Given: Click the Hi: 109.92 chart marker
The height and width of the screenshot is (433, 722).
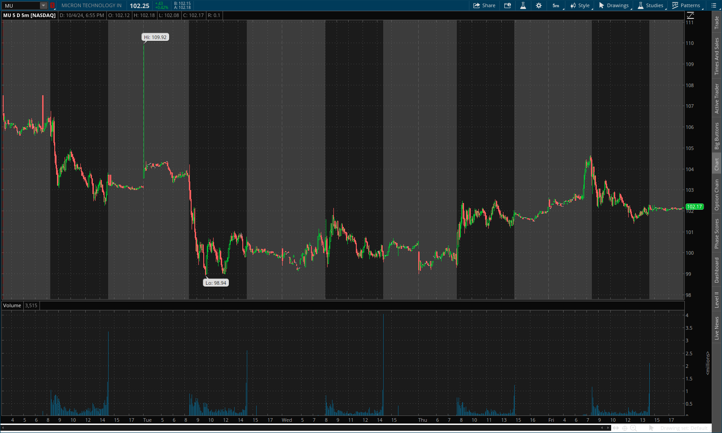Looking at the screenshot, I should click(154, 37).
